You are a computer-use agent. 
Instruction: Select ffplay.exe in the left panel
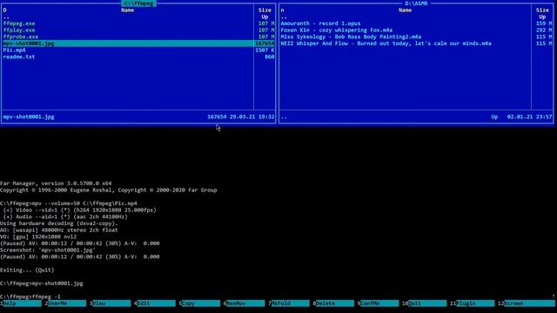[19, 30]
